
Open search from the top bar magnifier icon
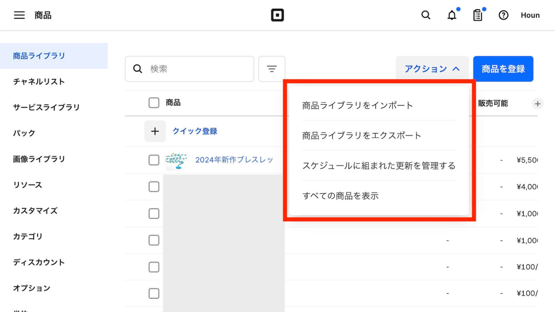click(x=426, y=15)
